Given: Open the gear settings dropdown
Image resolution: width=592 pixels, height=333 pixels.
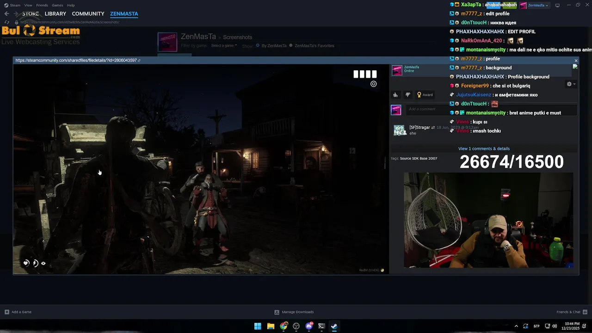Looking at the screenshot, I should point(571,84).
